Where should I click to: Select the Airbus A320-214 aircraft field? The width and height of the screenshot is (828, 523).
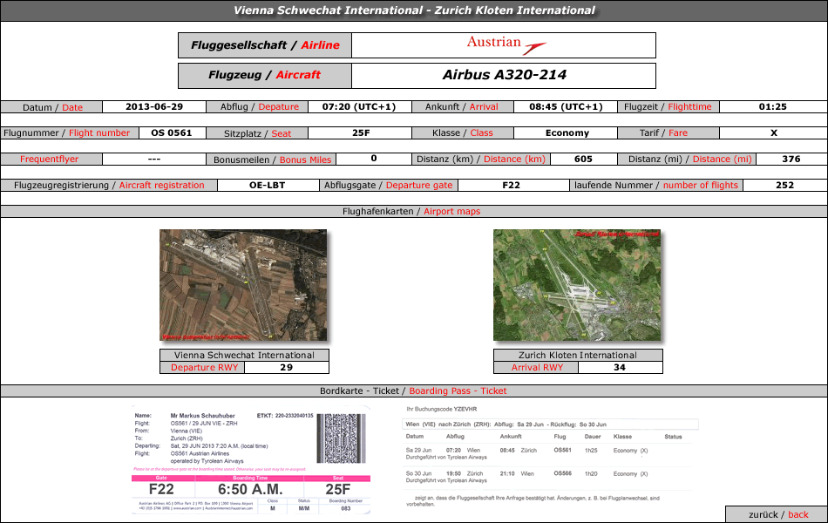pyautogui.click(x=504, y=76)
